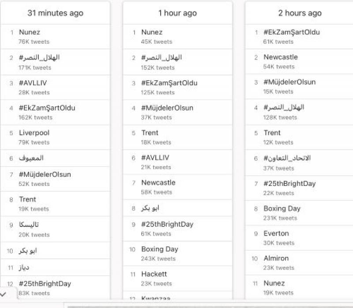Image resolution: width=353 pixels, height=308 pixels.
Task: Select the Almiron trend
Action: pyautogui.click(x=276, y=258)
